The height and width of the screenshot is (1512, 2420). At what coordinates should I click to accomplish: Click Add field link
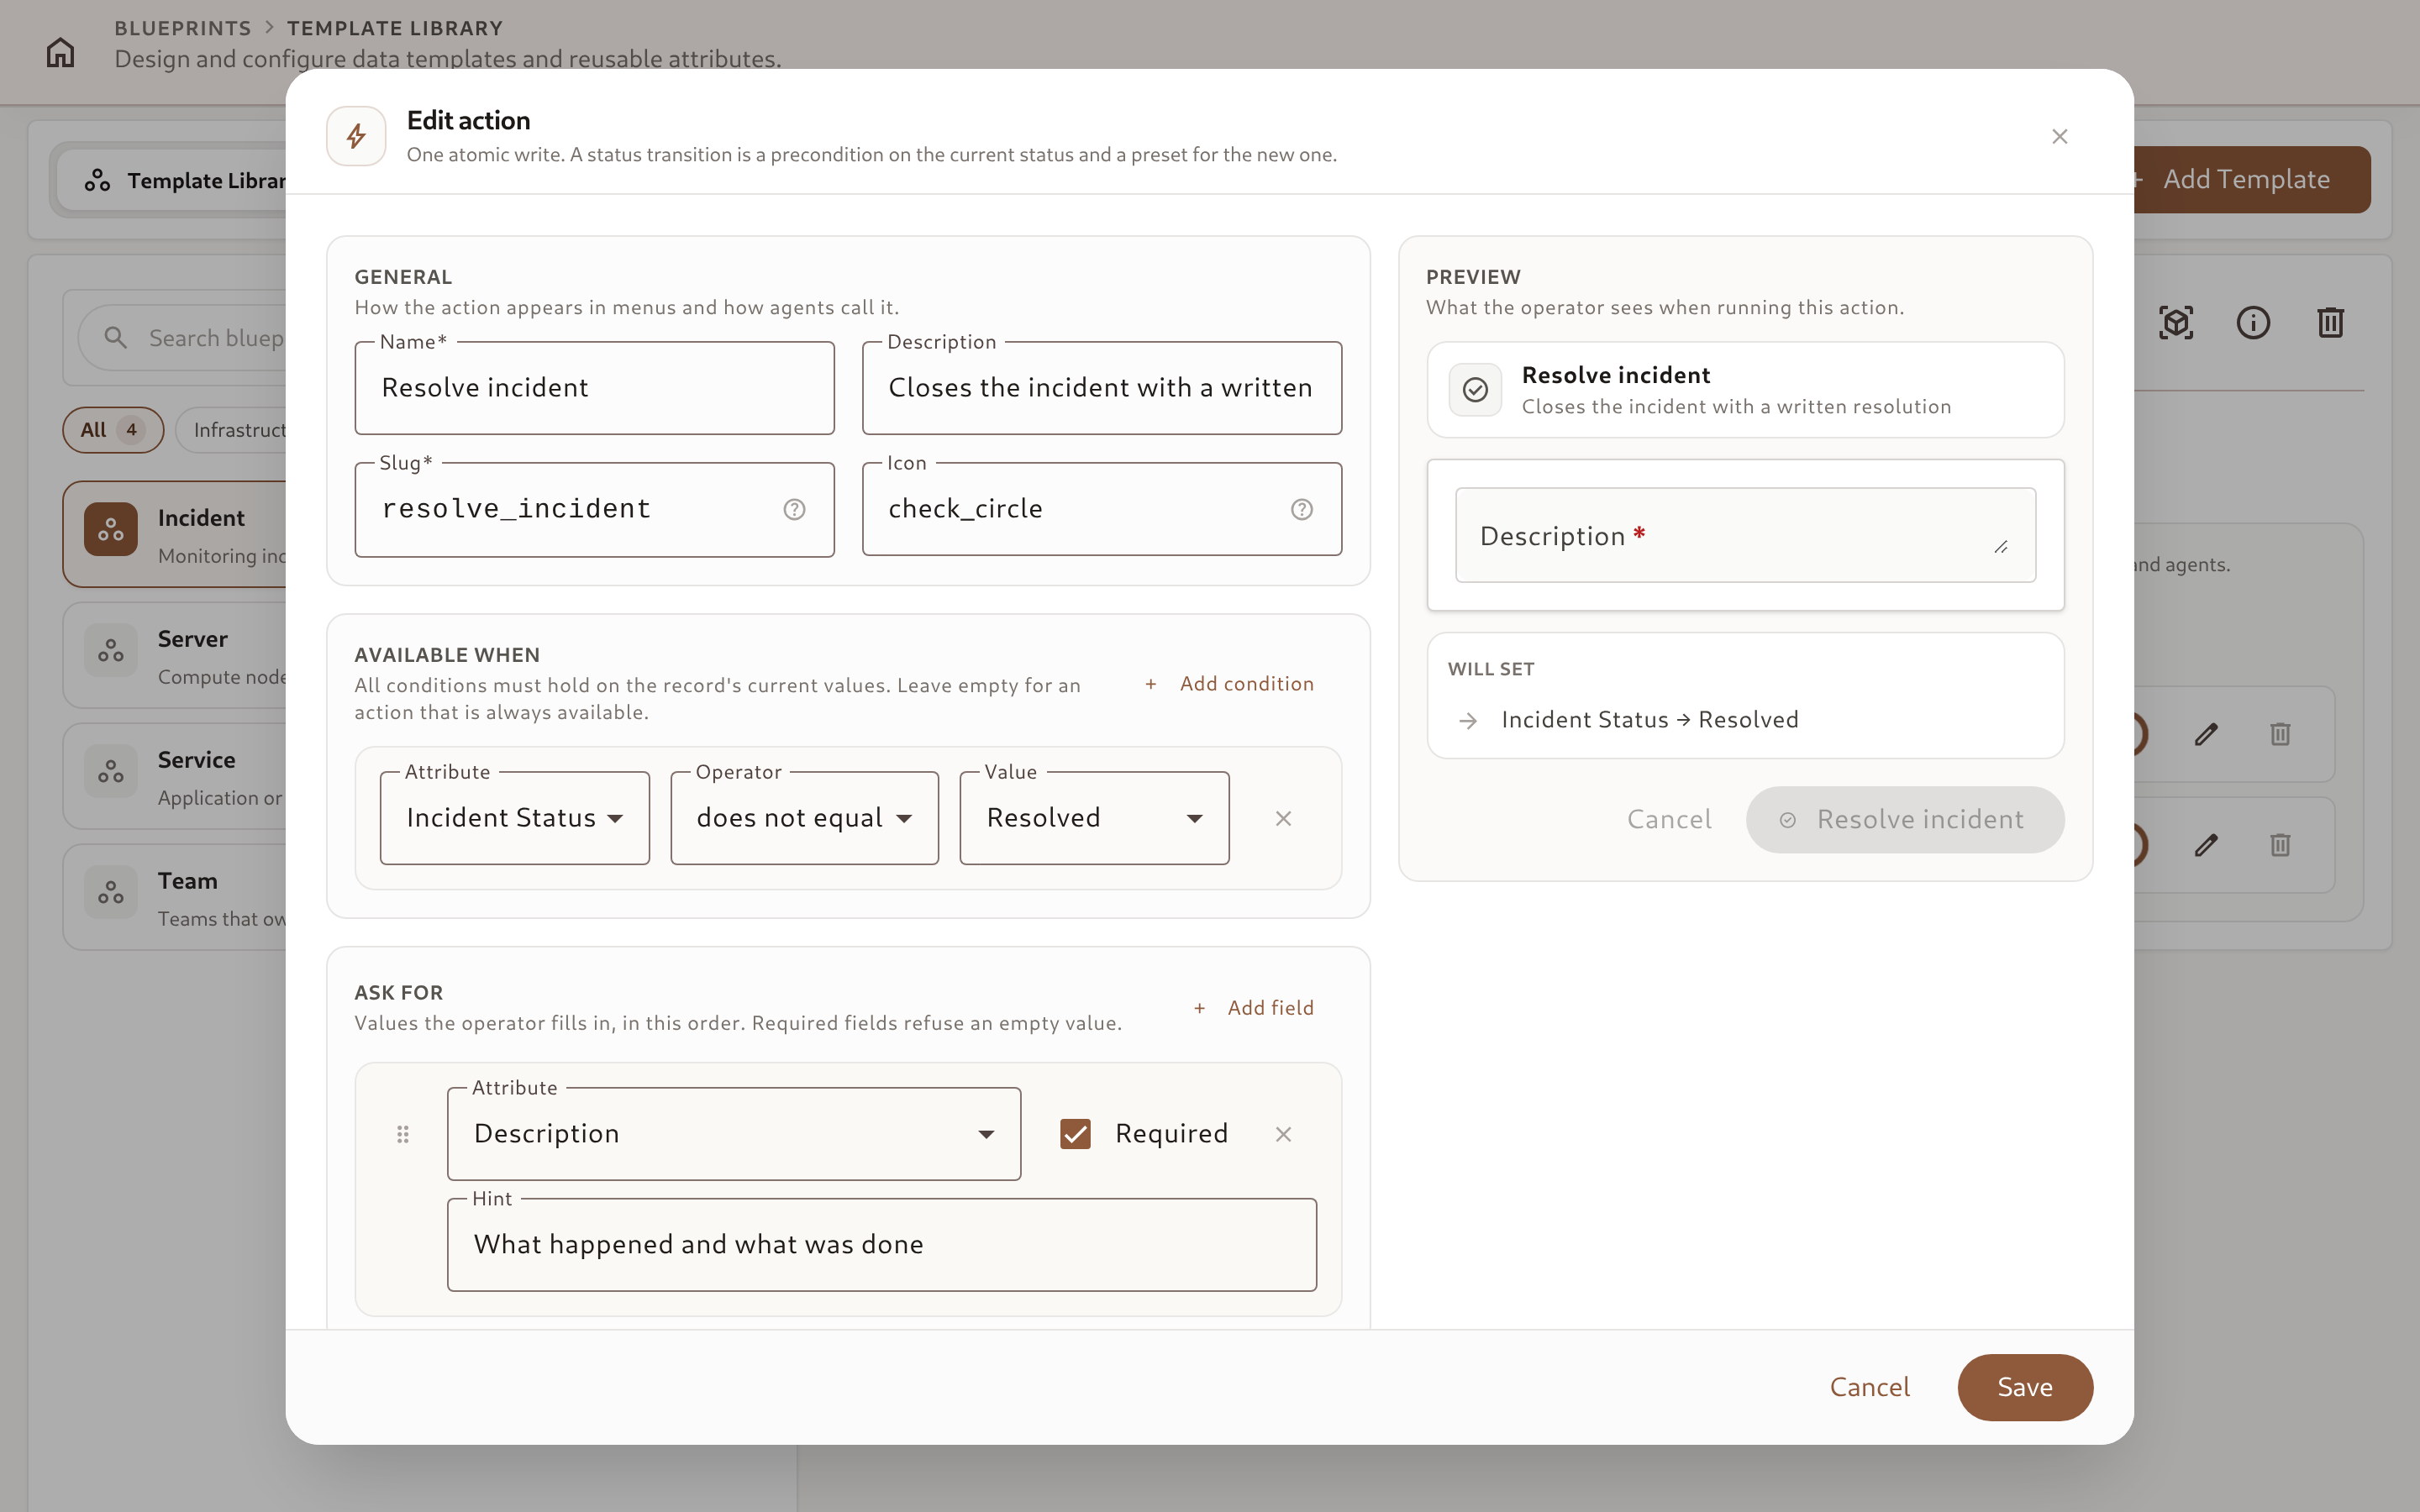pyautogui.click(x=1253, y=1008)
